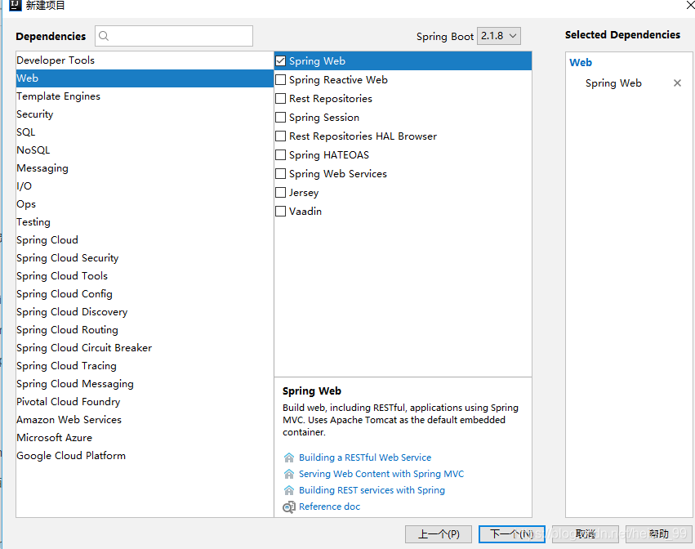The width and height of the screenshot is (695, 549).
Task: Click house icon beside Building REST services
Action: [289, 490]
